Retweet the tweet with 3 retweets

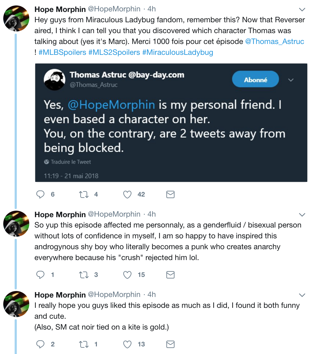[84, 275]
